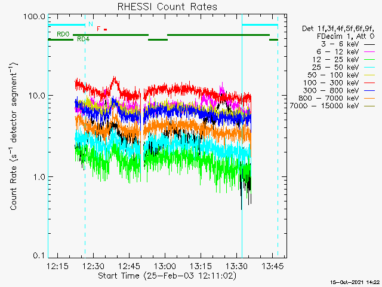Click the x-axis tick label '12:15'
This screenshot has height=287, width=382.
pos(57,265)
